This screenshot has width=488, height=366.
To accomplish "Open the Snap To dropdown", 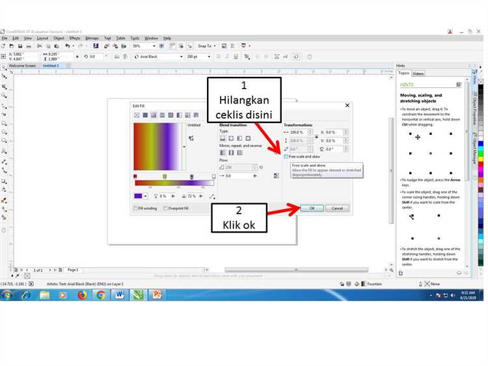I will (x=215, y=46).
